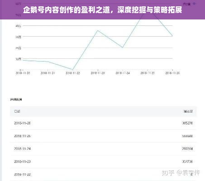Click the table date cell 2018-11-25
Screen dimensions: 205x181
pos(22,136)
